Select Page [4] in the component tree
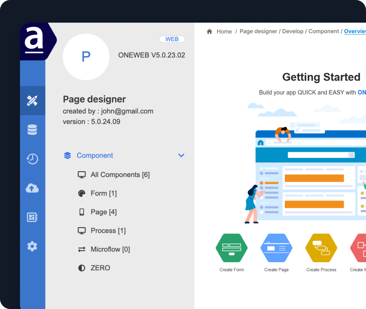This screenshot has width=366, height=309. pyautogui.click(x=104, y=212)
